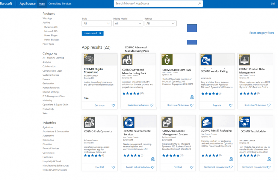Expand the Trials dropdown

[97, 23]
